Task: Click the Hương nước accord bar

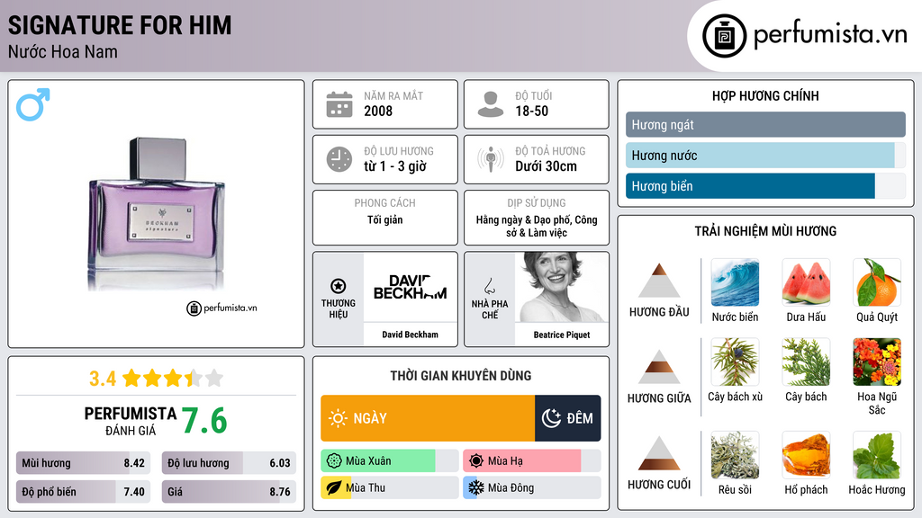Action: (x=765, y=155)
